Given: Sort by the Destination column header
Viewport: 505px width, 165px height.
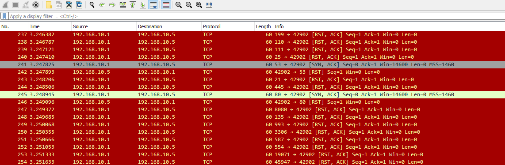Looking at the screenshot, I should tap(169, 26).
